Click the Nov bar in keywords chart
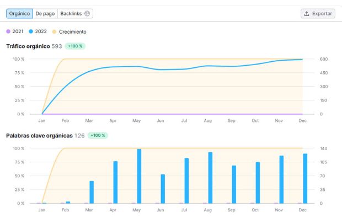Viewport: 342px width, 223px height. coord(281,179)
